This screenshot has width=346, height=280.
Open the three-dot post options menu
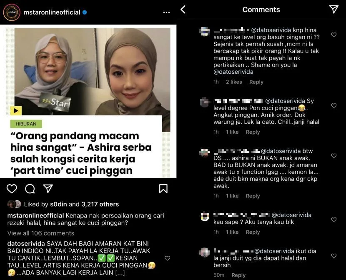coord(166,12)
